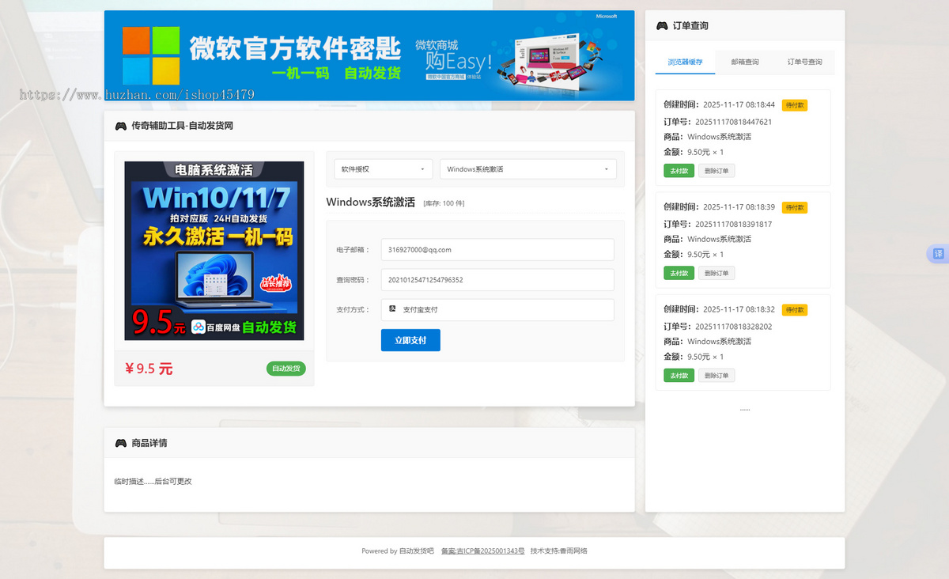The width and height of the screenshot is (949, 579).
Task: Switch to 浏览器缓存 tab
Action: point(685,62)
